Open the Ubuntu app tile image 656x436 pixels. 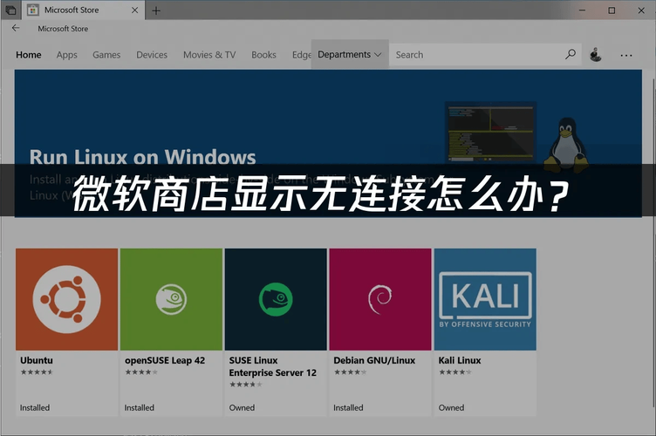click(67, 299)
